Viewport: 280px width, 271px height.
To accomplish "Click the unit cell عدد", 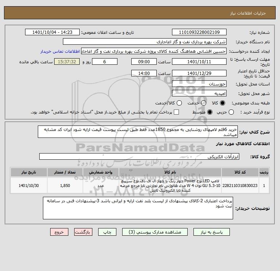I will [101, 186].
